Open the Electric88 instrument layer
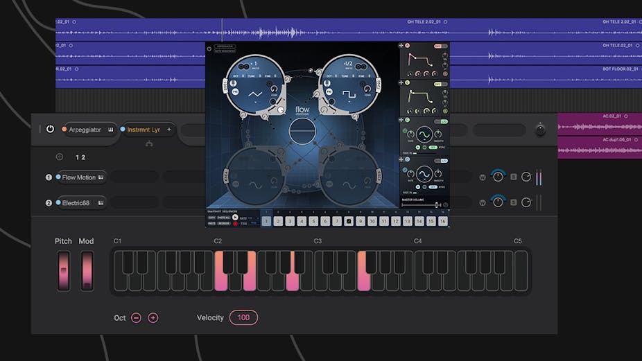Viewport: 642px width, 361px height. (81, 202)
